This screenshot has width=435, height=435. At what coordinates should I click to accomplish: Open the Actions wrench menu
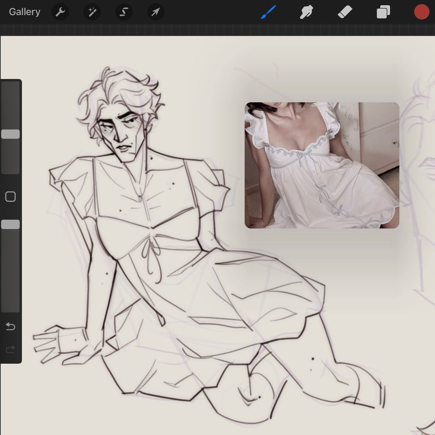[60, 12]
